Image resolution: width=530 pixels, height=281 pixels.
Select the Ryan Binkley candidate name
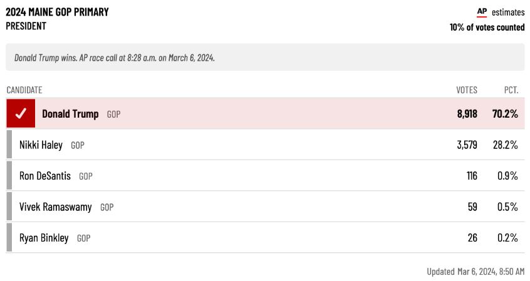44,238
